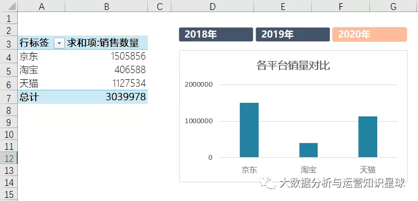This screenshot has height=201, width=418.
Task: Click the value cell 406588
Action: (107, 70)
